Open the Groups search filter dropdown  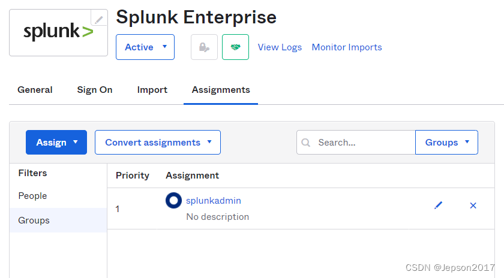pyautogui.click(x=446, y=143)
